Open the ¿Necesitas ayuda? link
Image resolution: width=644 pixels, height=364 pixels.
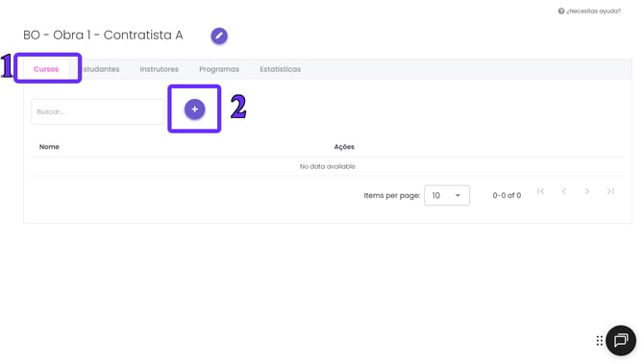tap(593, 12)
